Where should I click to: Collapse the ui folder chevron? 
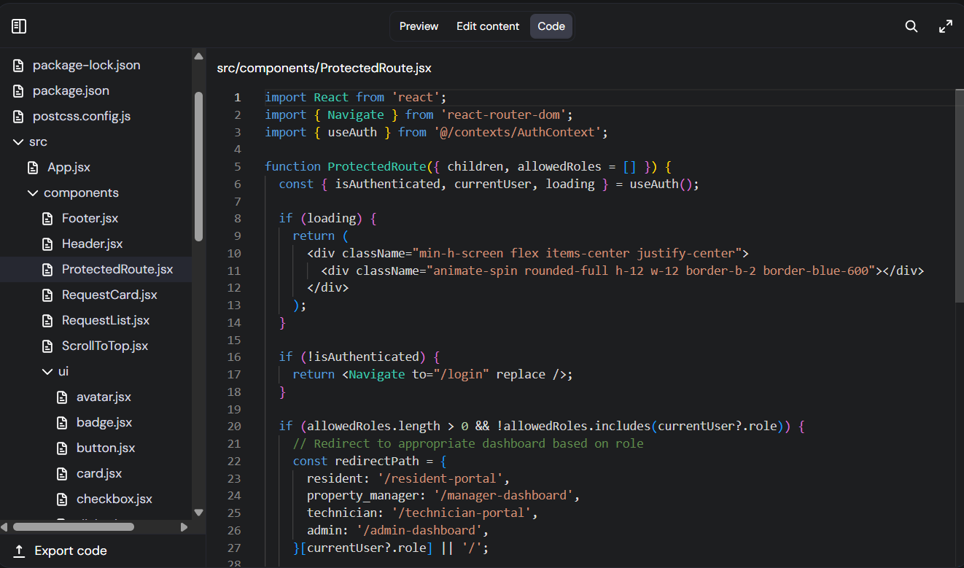point(47,372)
